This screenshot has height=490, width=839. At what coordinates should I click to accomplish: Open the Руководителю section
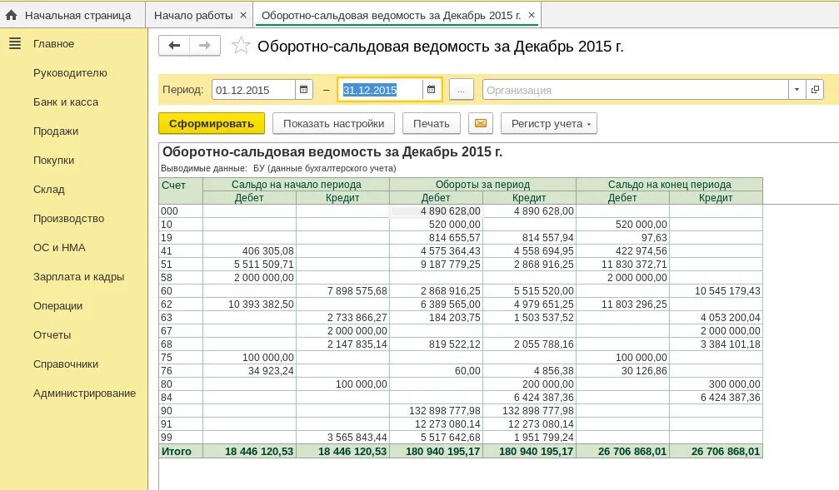[x=70, y=72]
